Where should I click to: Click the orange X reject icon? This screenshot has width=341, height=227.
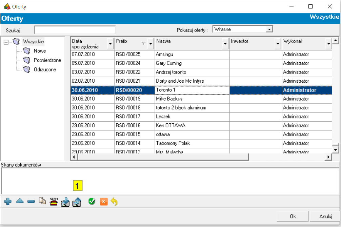[103, 202]
